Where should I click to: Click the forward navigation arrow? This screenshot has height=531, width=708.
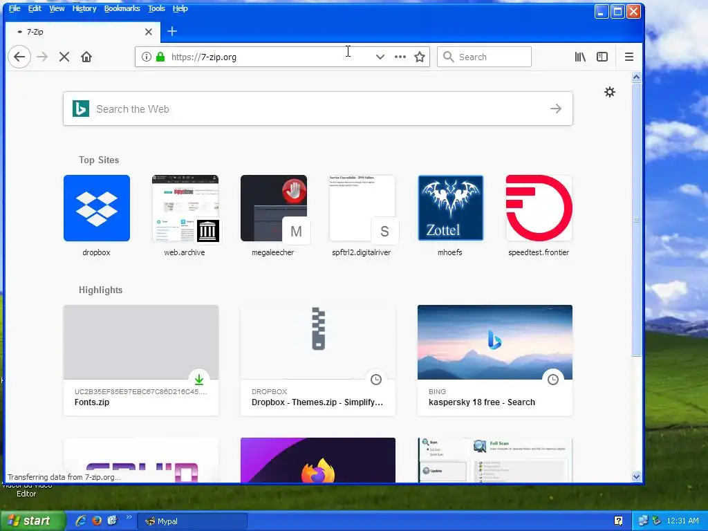coord(42,57)
